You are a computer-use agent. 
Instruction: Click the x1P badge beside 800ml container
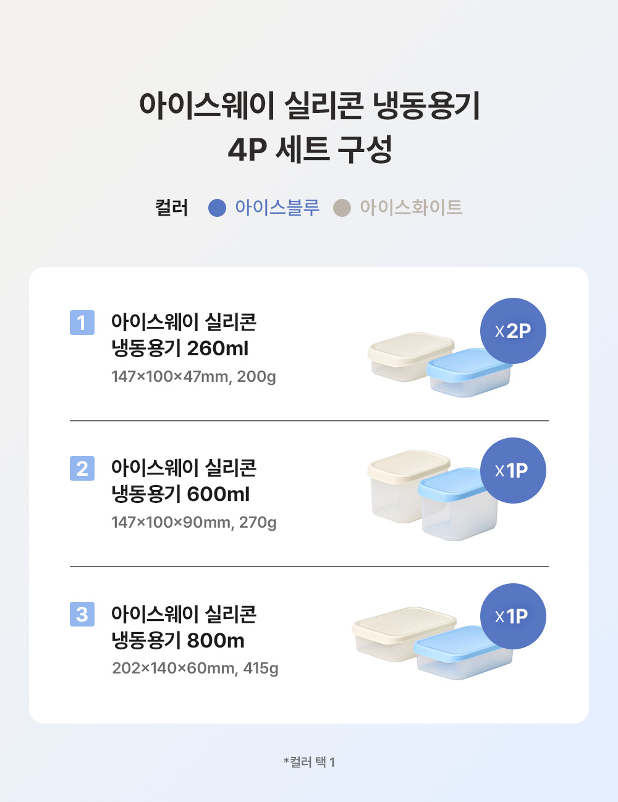pyautogui.click(x=513, y=617)
